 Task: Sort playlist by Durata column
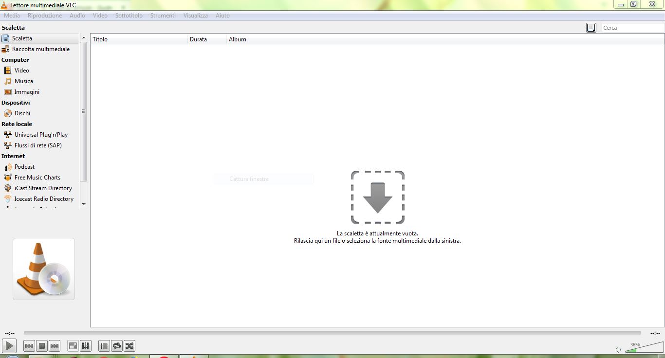(x=207, y=39)
